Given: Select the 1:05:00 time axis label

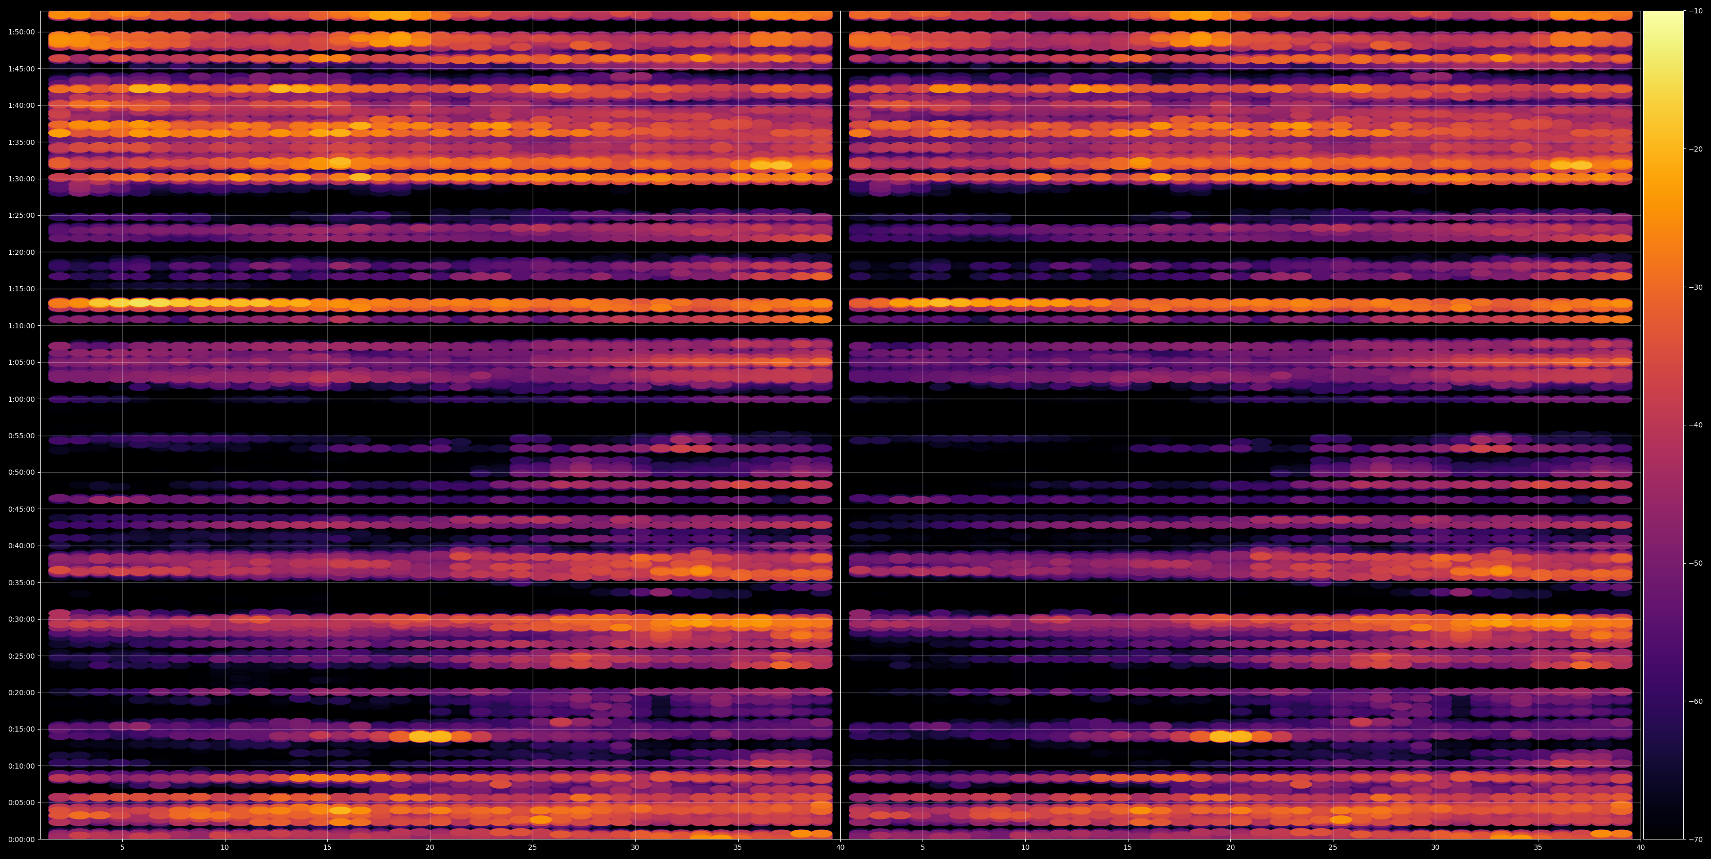Looking at the screenshot, I should (21, 362).
